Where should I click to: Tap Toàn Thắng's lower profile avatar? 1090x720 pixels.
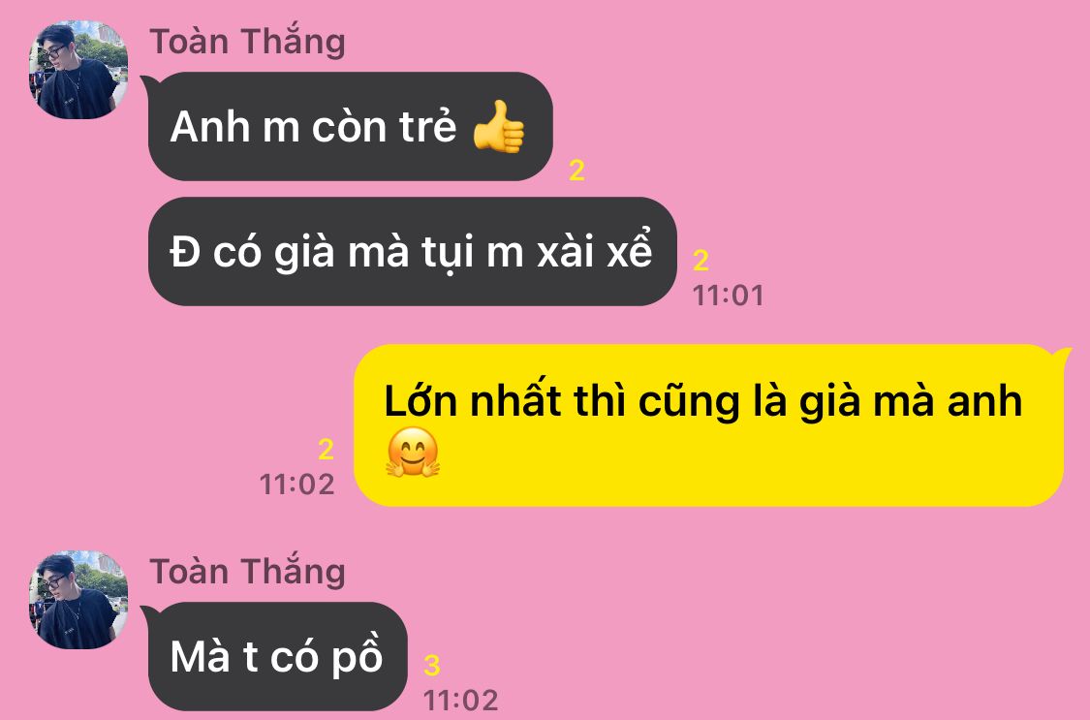[78, 600]
